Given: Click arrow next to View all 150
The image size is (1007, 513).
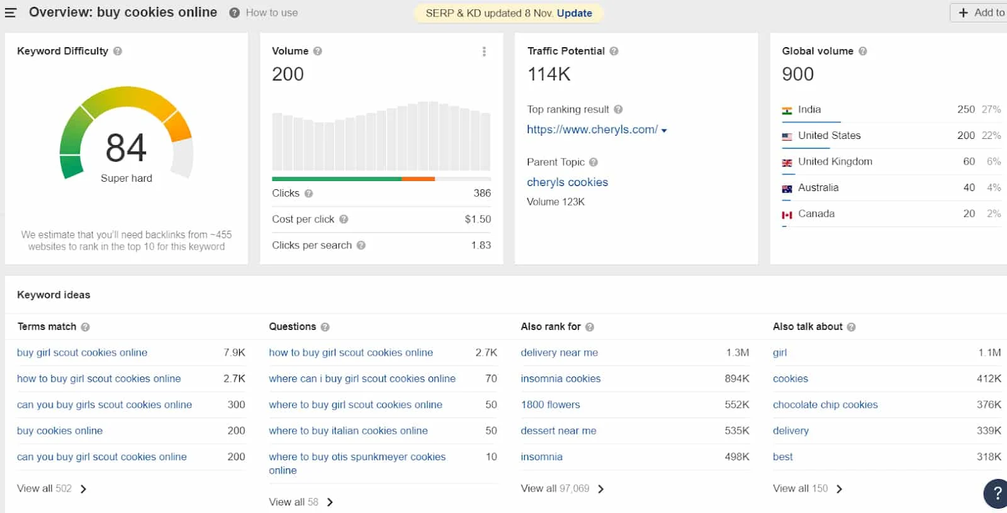Looking at the screenshot, I should point(840,489).
